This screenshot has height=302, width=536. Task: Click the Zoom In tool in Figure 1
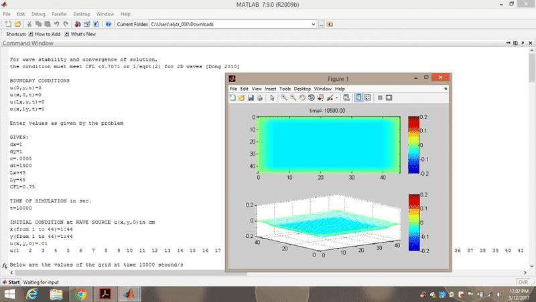tap(284, 98)
